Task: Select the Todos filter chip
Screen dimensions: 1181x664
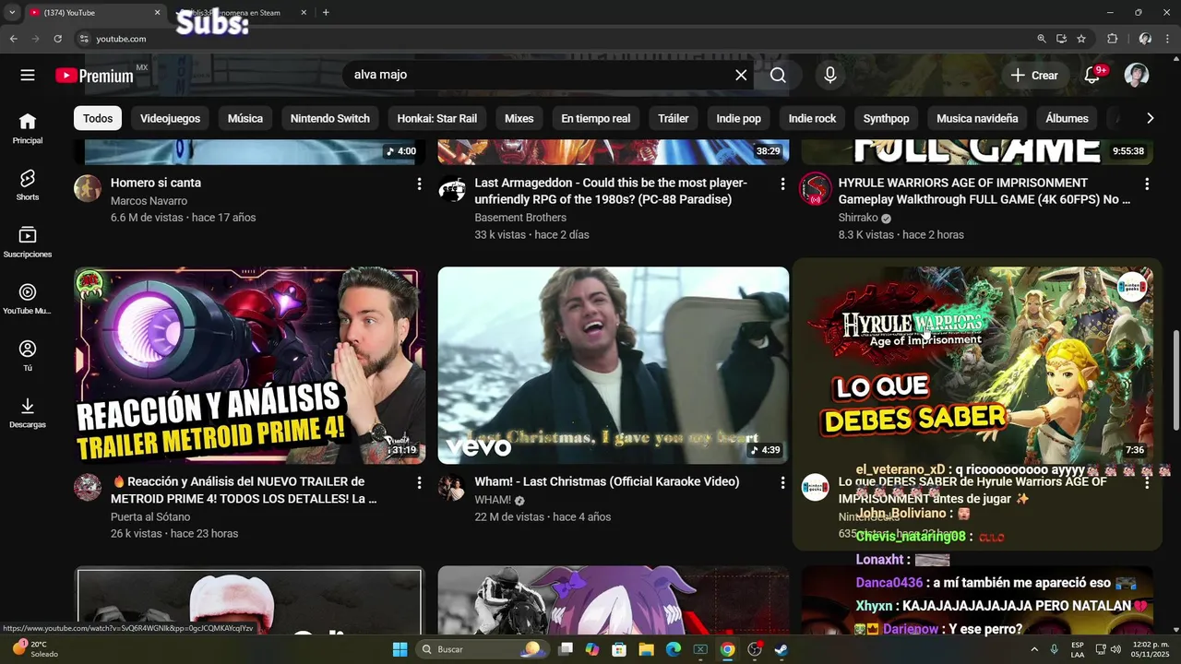Action: [98, 118]
